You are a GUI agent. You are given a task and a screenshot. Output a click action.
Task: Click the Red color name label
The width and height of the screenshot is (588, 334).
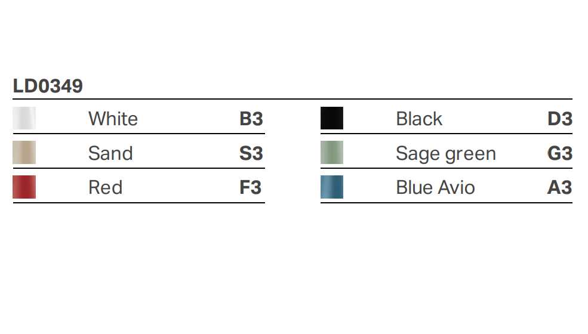[106, 188]
